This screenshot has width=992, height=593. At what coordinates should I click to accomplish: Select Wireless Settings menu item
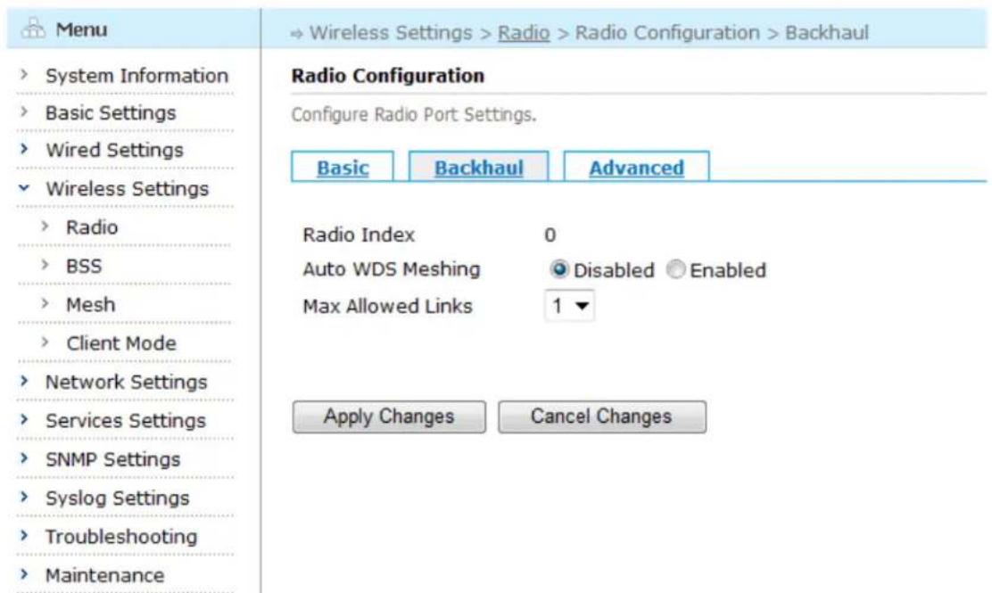pyautogui.click(x=128, y=189)
